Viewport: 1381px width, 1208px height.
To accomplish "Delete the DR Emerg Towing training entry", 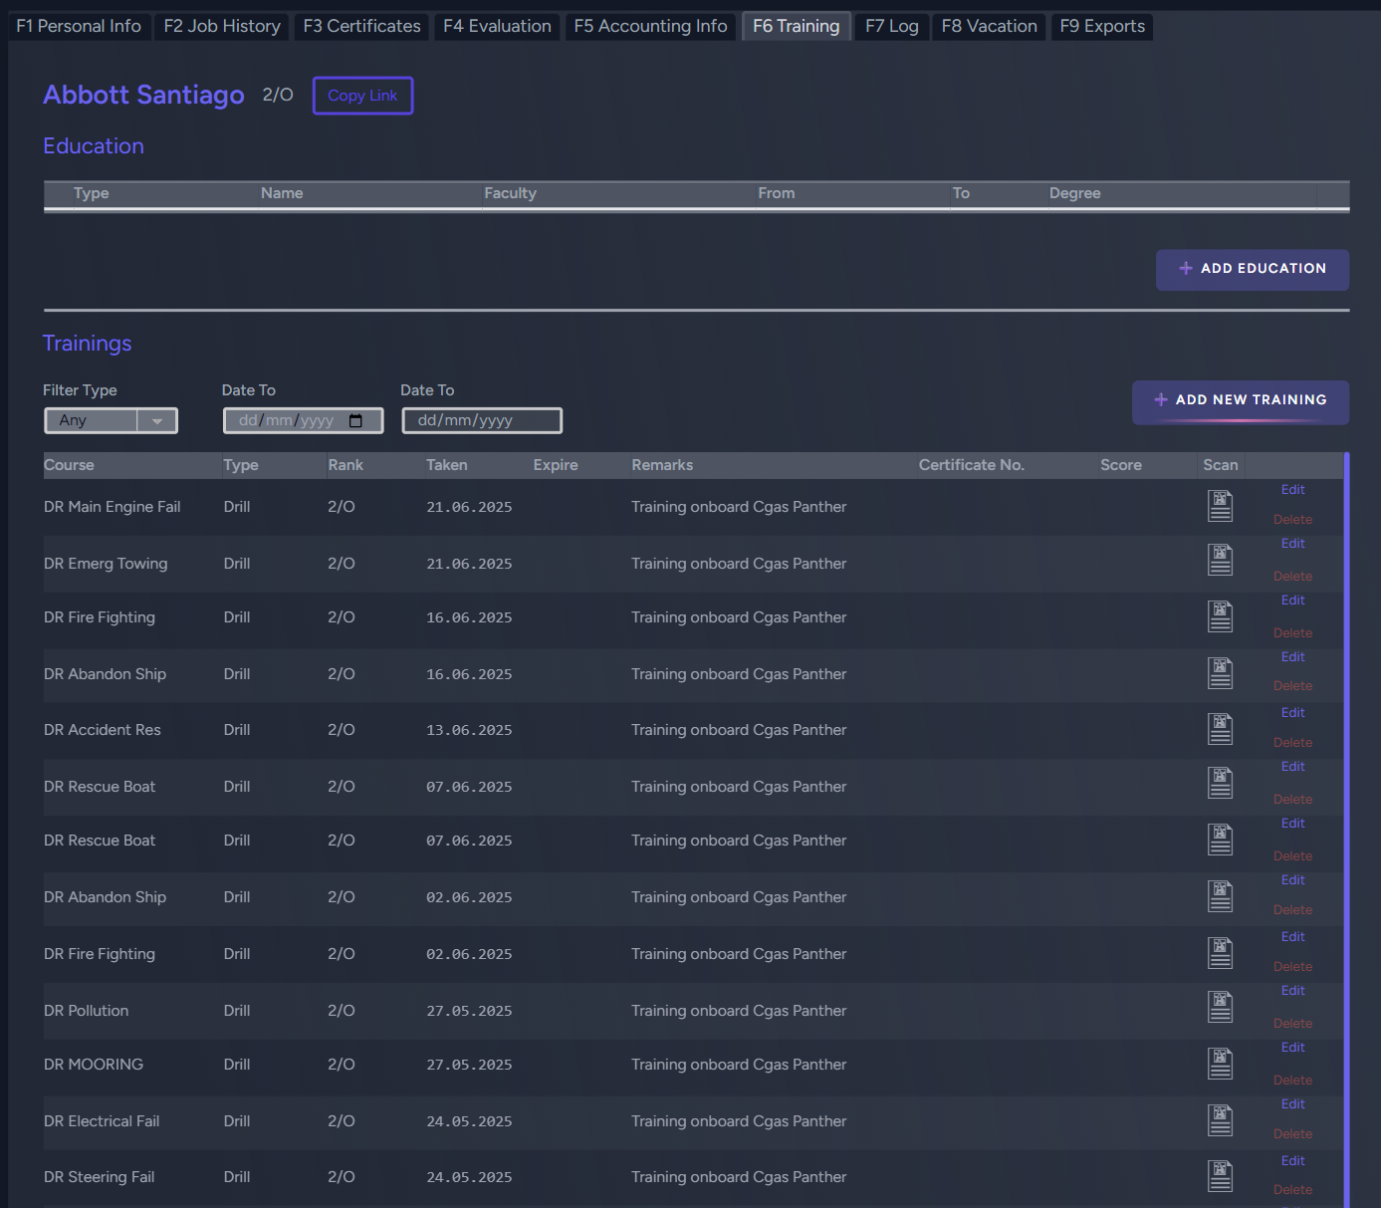I will pos(1292,577).
